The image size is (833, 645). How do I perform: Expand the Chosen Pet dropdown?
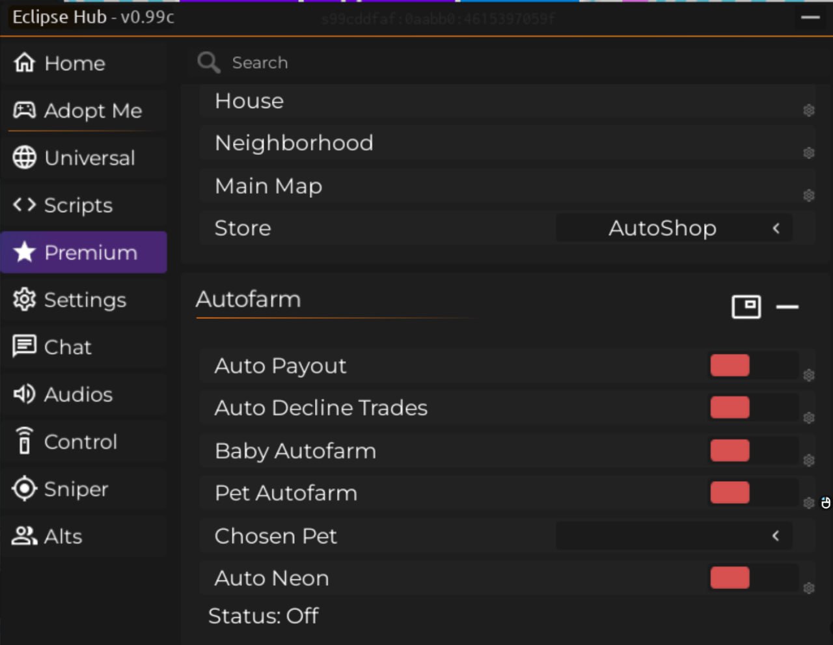(x=674, y=536)
